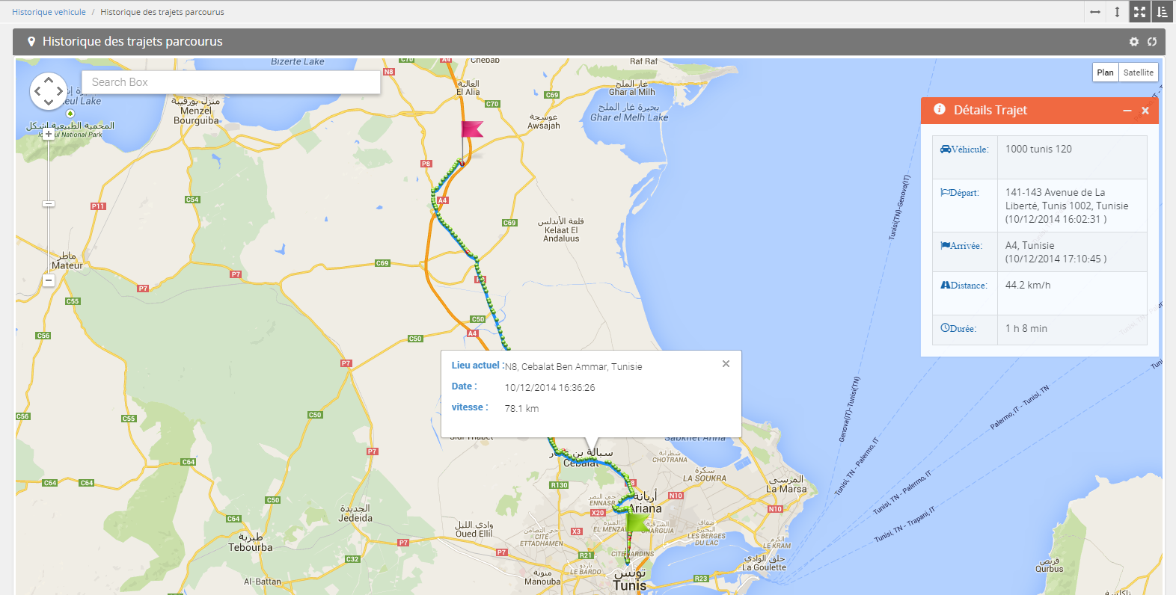This screenshot has width=1176, height=595.
Task: Click the zoom slider handle
Action: [49, 203]
